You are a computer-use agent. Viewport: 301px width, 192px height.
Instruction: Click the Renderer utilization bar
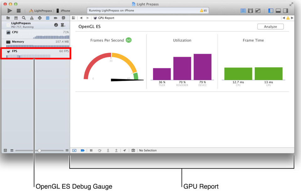[182, 69]
